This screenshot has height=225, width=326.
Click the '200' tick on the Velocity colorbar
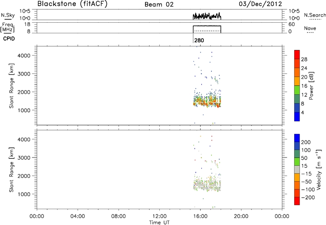click(x=306, y=142)
